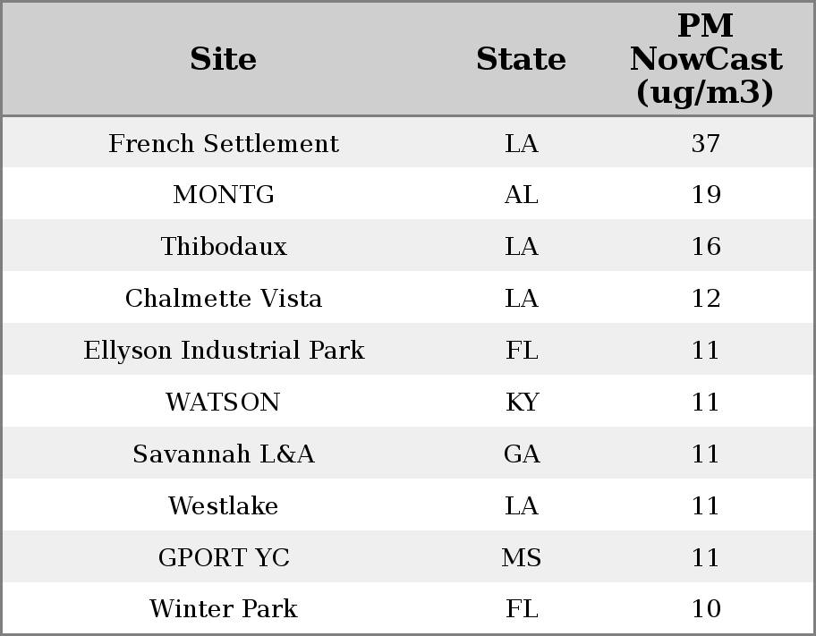Select the KY state cell

[521, 403]
